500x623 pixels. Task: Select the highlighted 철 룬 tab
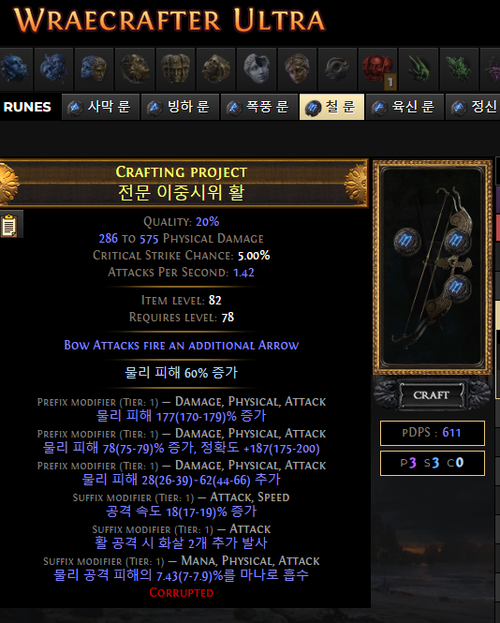(331, 107)
